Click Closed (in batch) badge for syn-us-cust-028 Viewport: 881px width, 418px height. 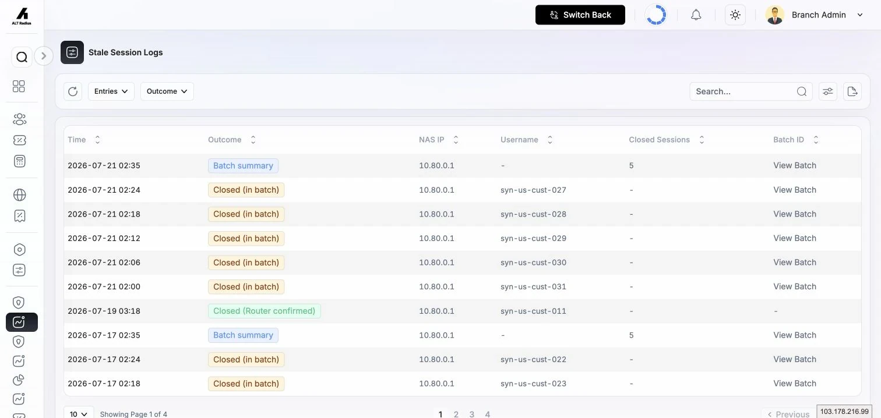(246, 214)
